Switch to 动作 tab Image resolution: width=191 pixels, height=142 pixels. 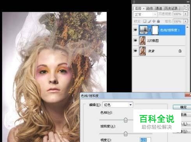coord(150,9)
